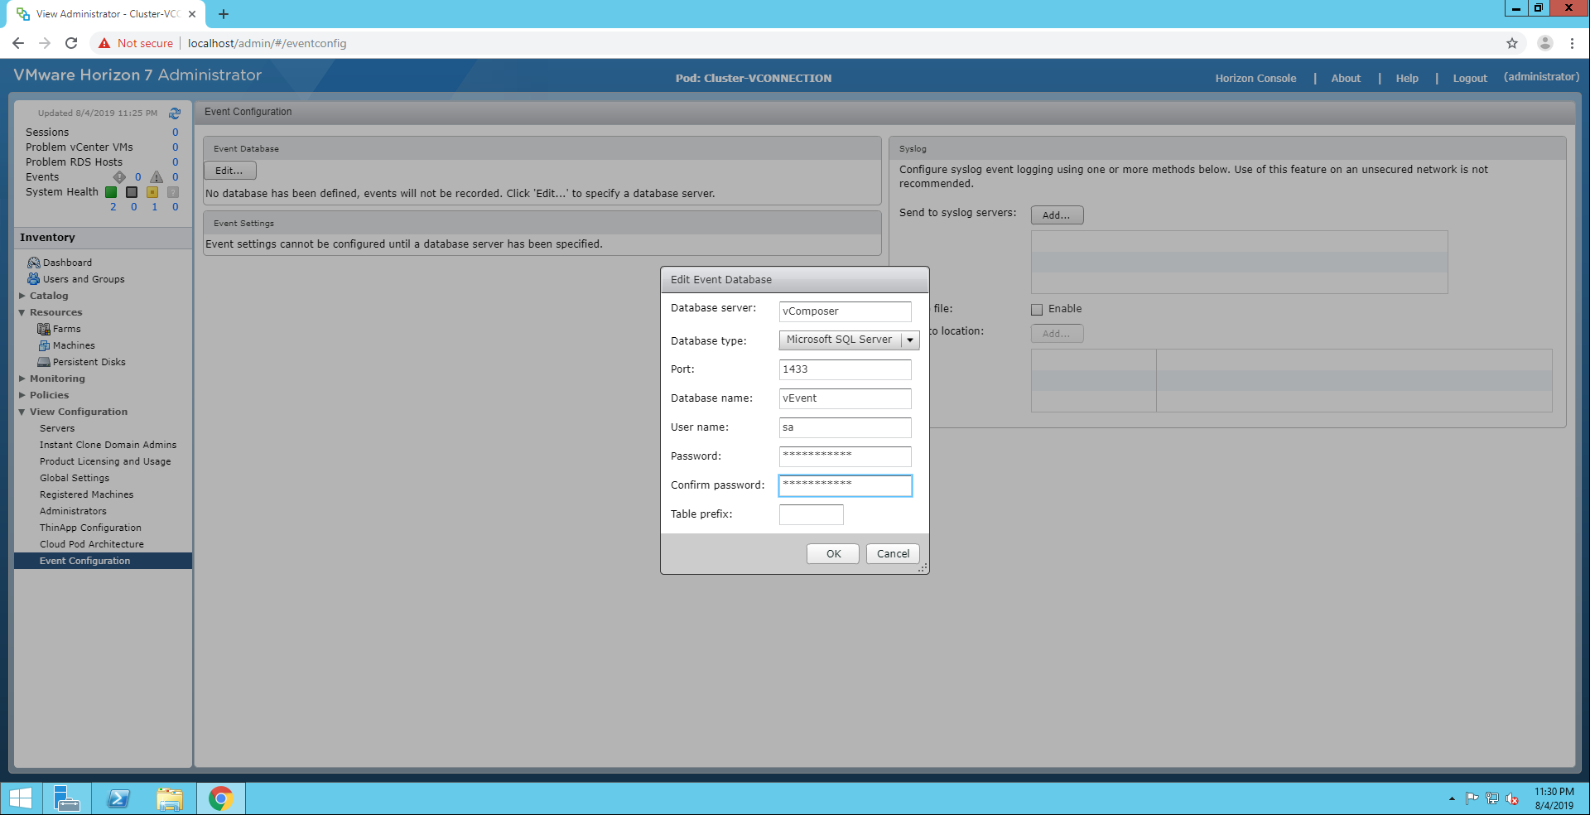Click Horizon Console in the header
The image size is (1590, 815).
click(x=1255, y=79)
